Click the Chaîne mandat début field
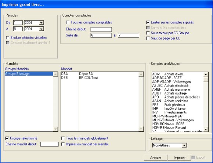The width and height of the screenshot is (213, 163). [50, 144]
